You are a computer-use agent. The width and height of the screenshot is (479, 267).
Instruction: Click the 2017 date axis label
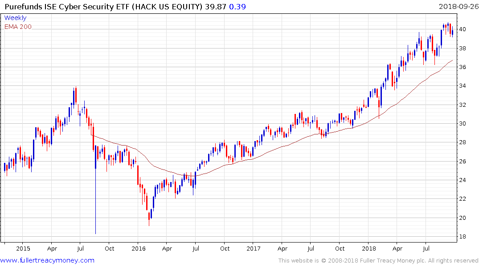coord(253,248)
